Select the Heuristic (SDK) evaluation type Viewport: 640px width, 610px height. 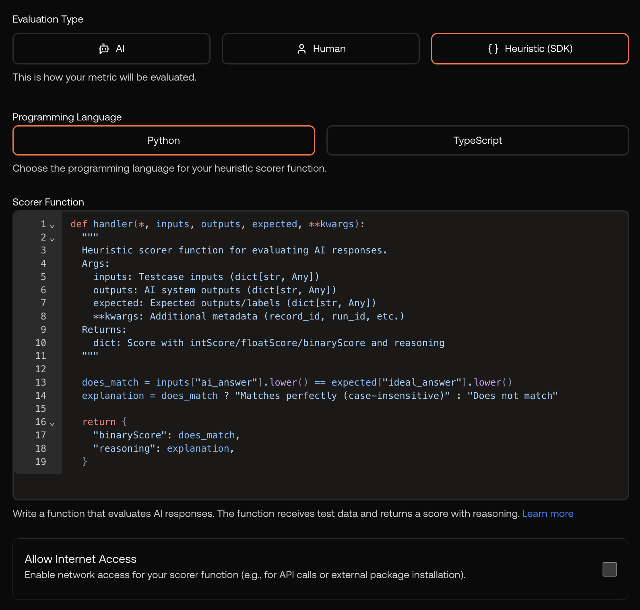(x=530, y=49)
